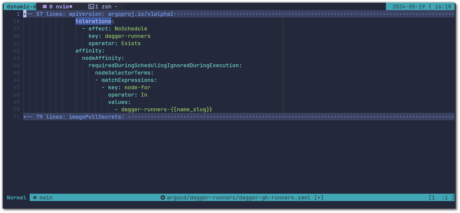The height and width of the screenshot is (213, 460).
Task: Click the cursor position indicator [1 :1]
Action: point(441,197)
